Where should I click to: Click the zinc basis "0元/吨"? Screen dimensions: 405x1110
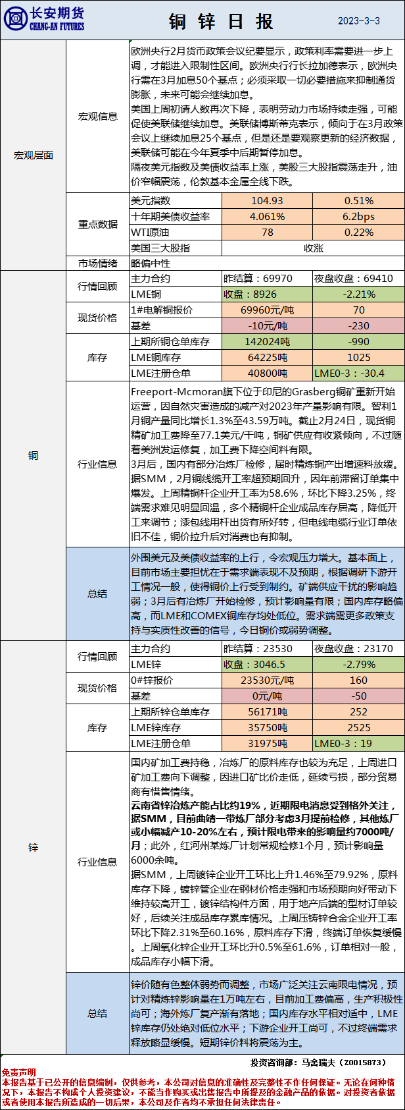point(267,696)
